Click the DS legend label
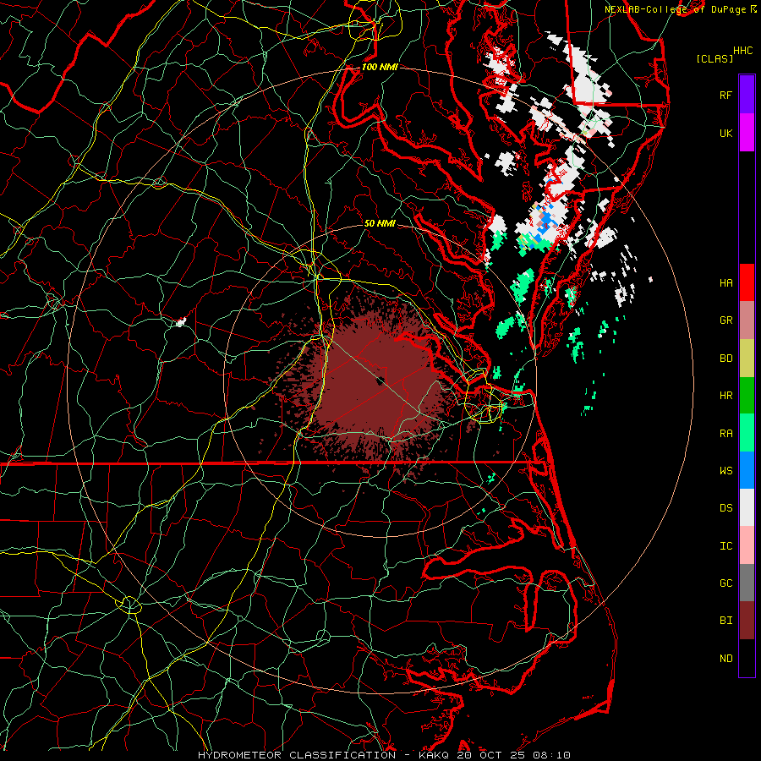Screen dimensions: 761x761 [725, 508]
